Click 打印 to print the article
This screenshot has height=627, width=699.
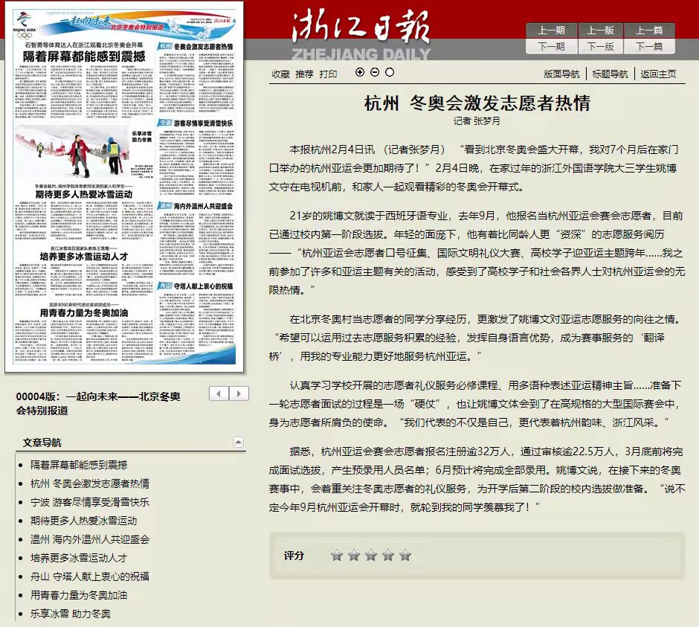[x=328, y=74]
